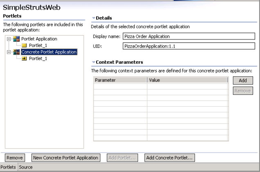260x172 pixels.
Task: Click the Display name: label
Action: [107, 36]
